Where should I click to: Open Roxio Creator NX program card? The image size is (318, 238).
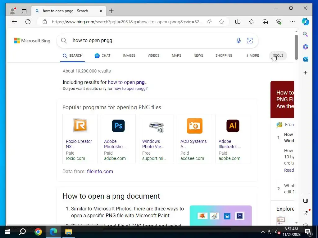(80, 139)
